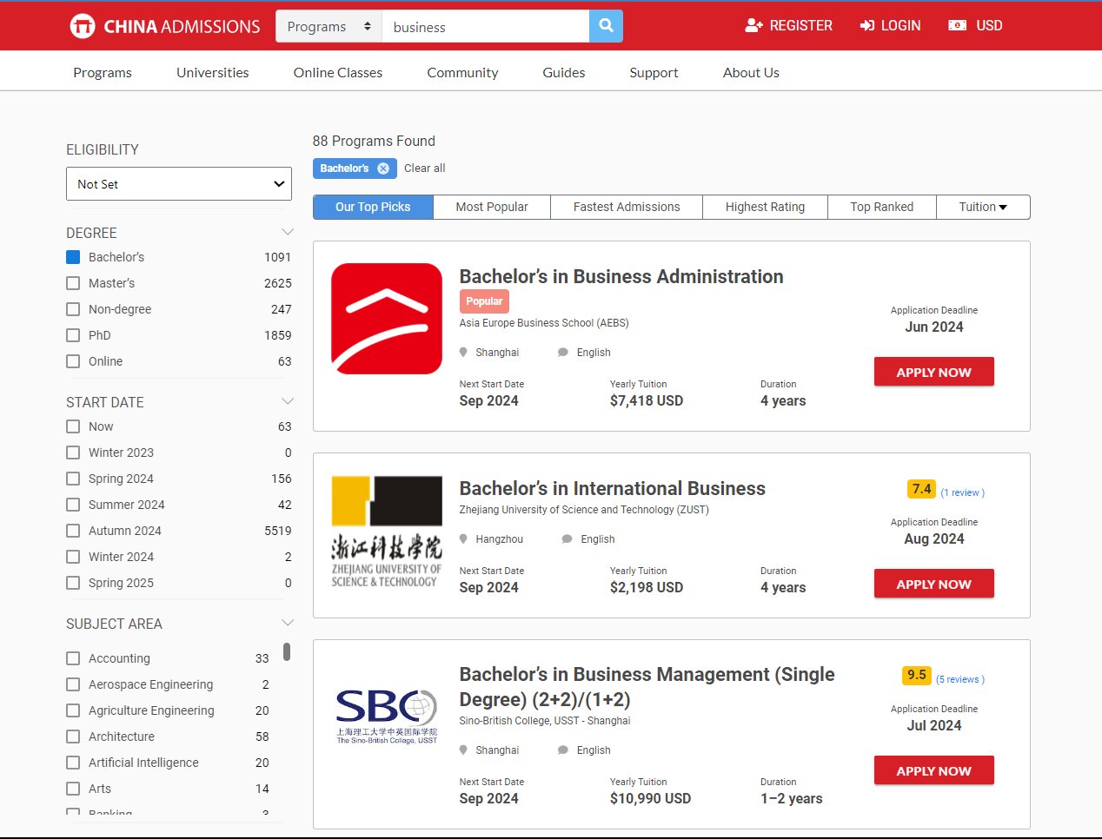
Task: Click the Register user icon
Action: point(753,26)
